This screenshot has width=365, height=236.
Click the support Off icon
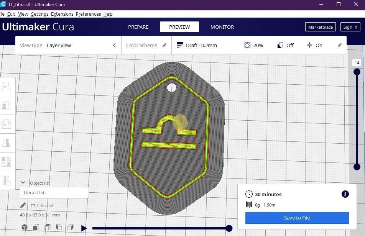coord(280,45)
